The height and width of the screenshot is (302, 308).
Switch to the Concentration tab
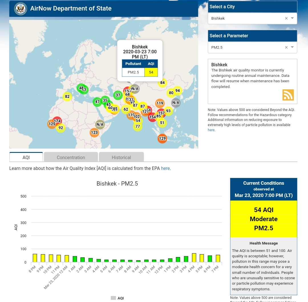(71, 157)
